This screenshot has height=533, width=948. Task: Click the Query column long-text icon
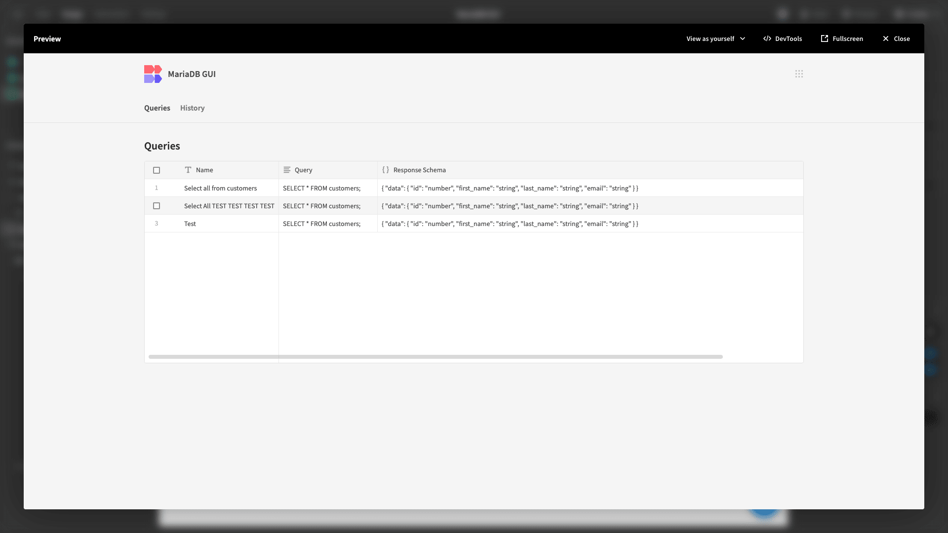287,170
